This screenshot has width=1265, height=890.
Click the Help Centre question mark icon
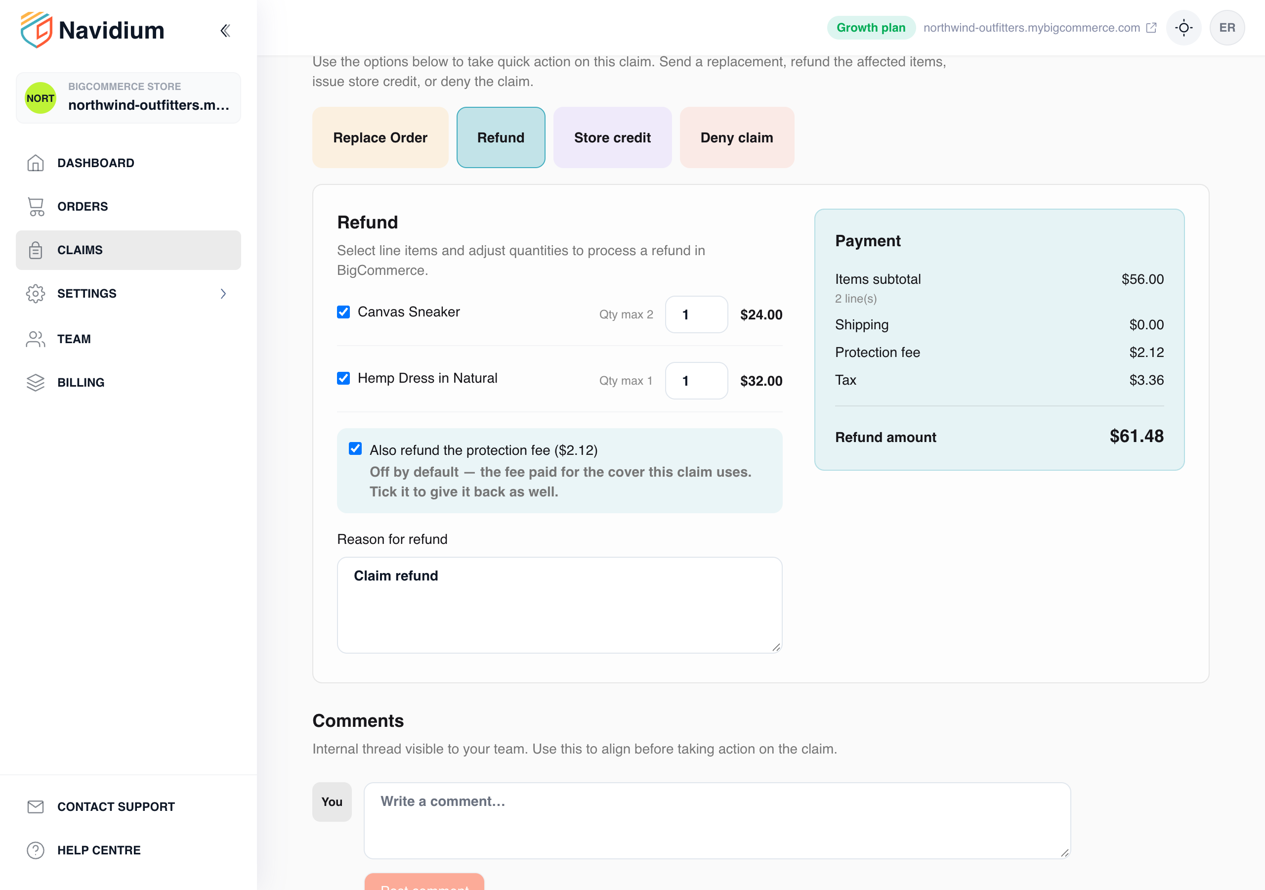pyautogui.click(x=35, y=850)
